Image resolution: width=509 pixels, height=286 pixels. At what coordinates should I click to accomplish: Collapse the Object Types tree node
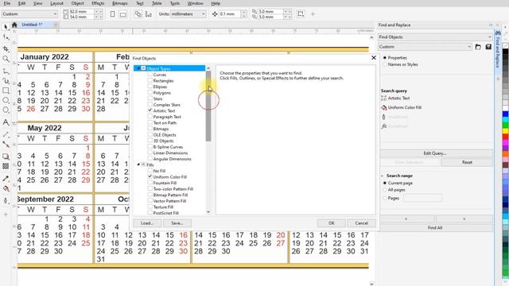(138, 68)
